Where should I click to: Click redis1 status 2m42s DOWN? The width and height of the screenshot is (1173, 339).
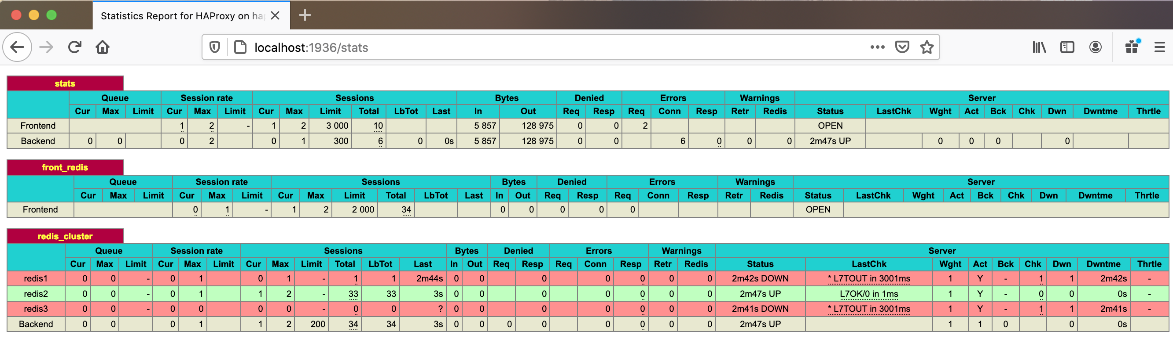tap(760, 278)
